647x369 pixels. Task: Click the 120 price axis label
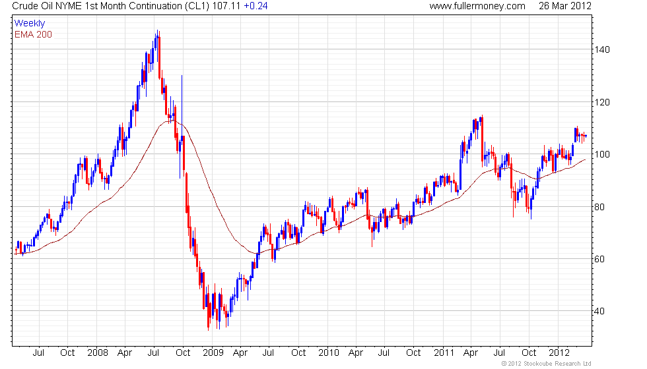click(x=602, y=102)
